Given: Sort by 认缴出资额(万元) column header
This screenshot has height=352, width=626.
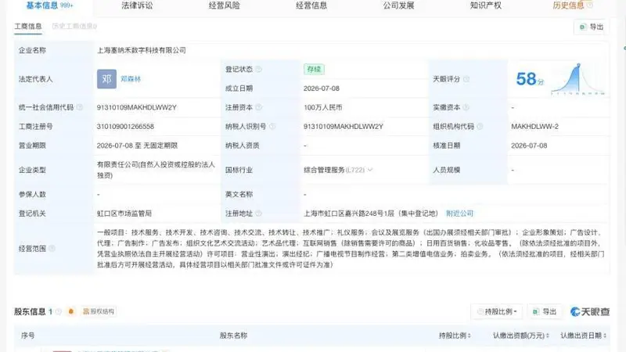Looking at the screenshot, I should (x=521, y=336).
